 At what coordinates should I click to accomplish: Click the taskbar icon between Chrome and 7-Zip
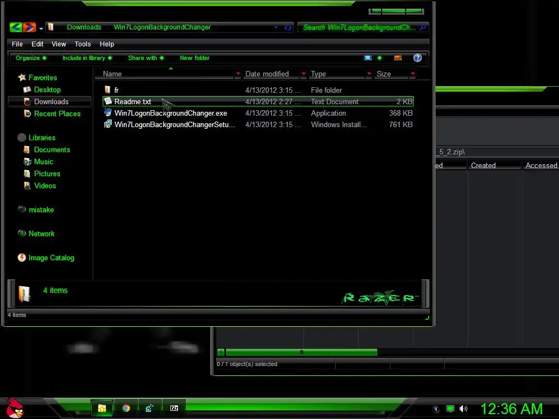150,408
